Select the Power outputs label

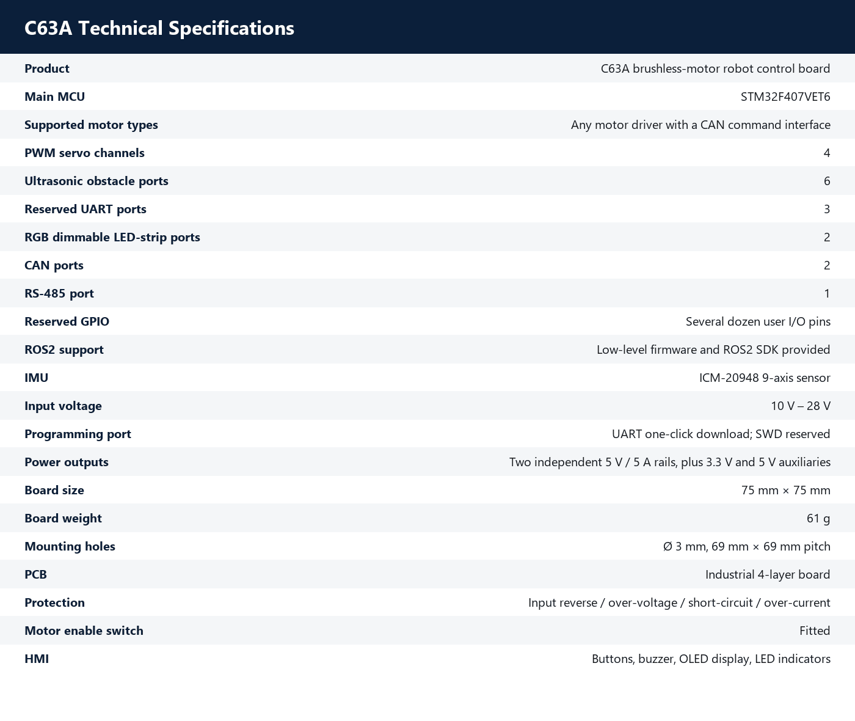(67, 462)
